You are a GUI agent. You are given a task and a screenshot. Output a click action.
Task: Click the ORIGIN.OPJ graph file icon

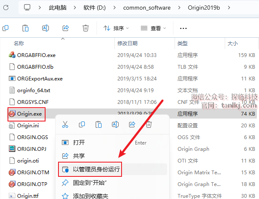(12, 149)
